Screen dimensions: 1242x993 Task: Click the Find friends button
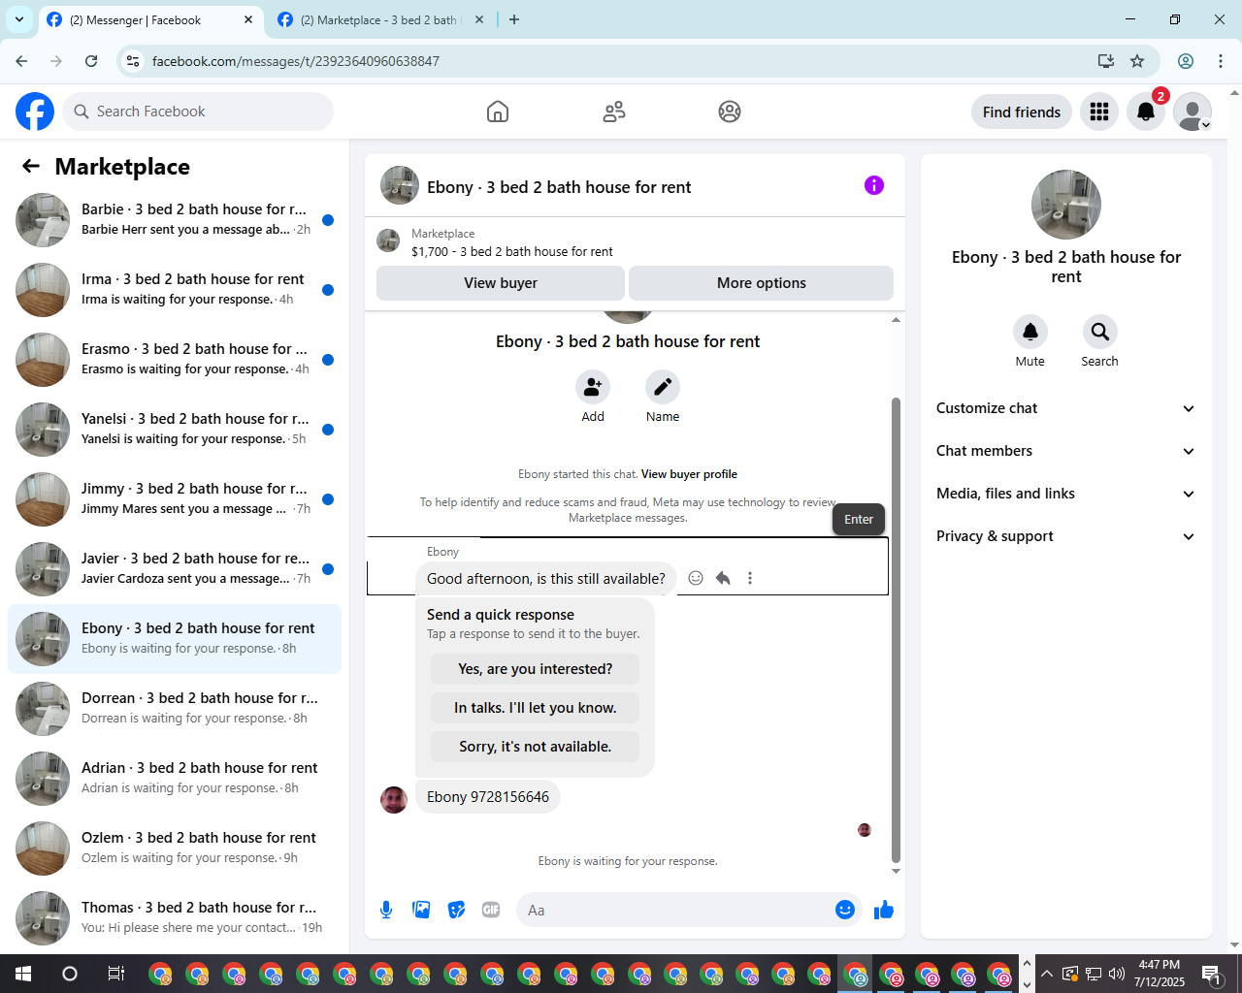(x=1022, y=112)
